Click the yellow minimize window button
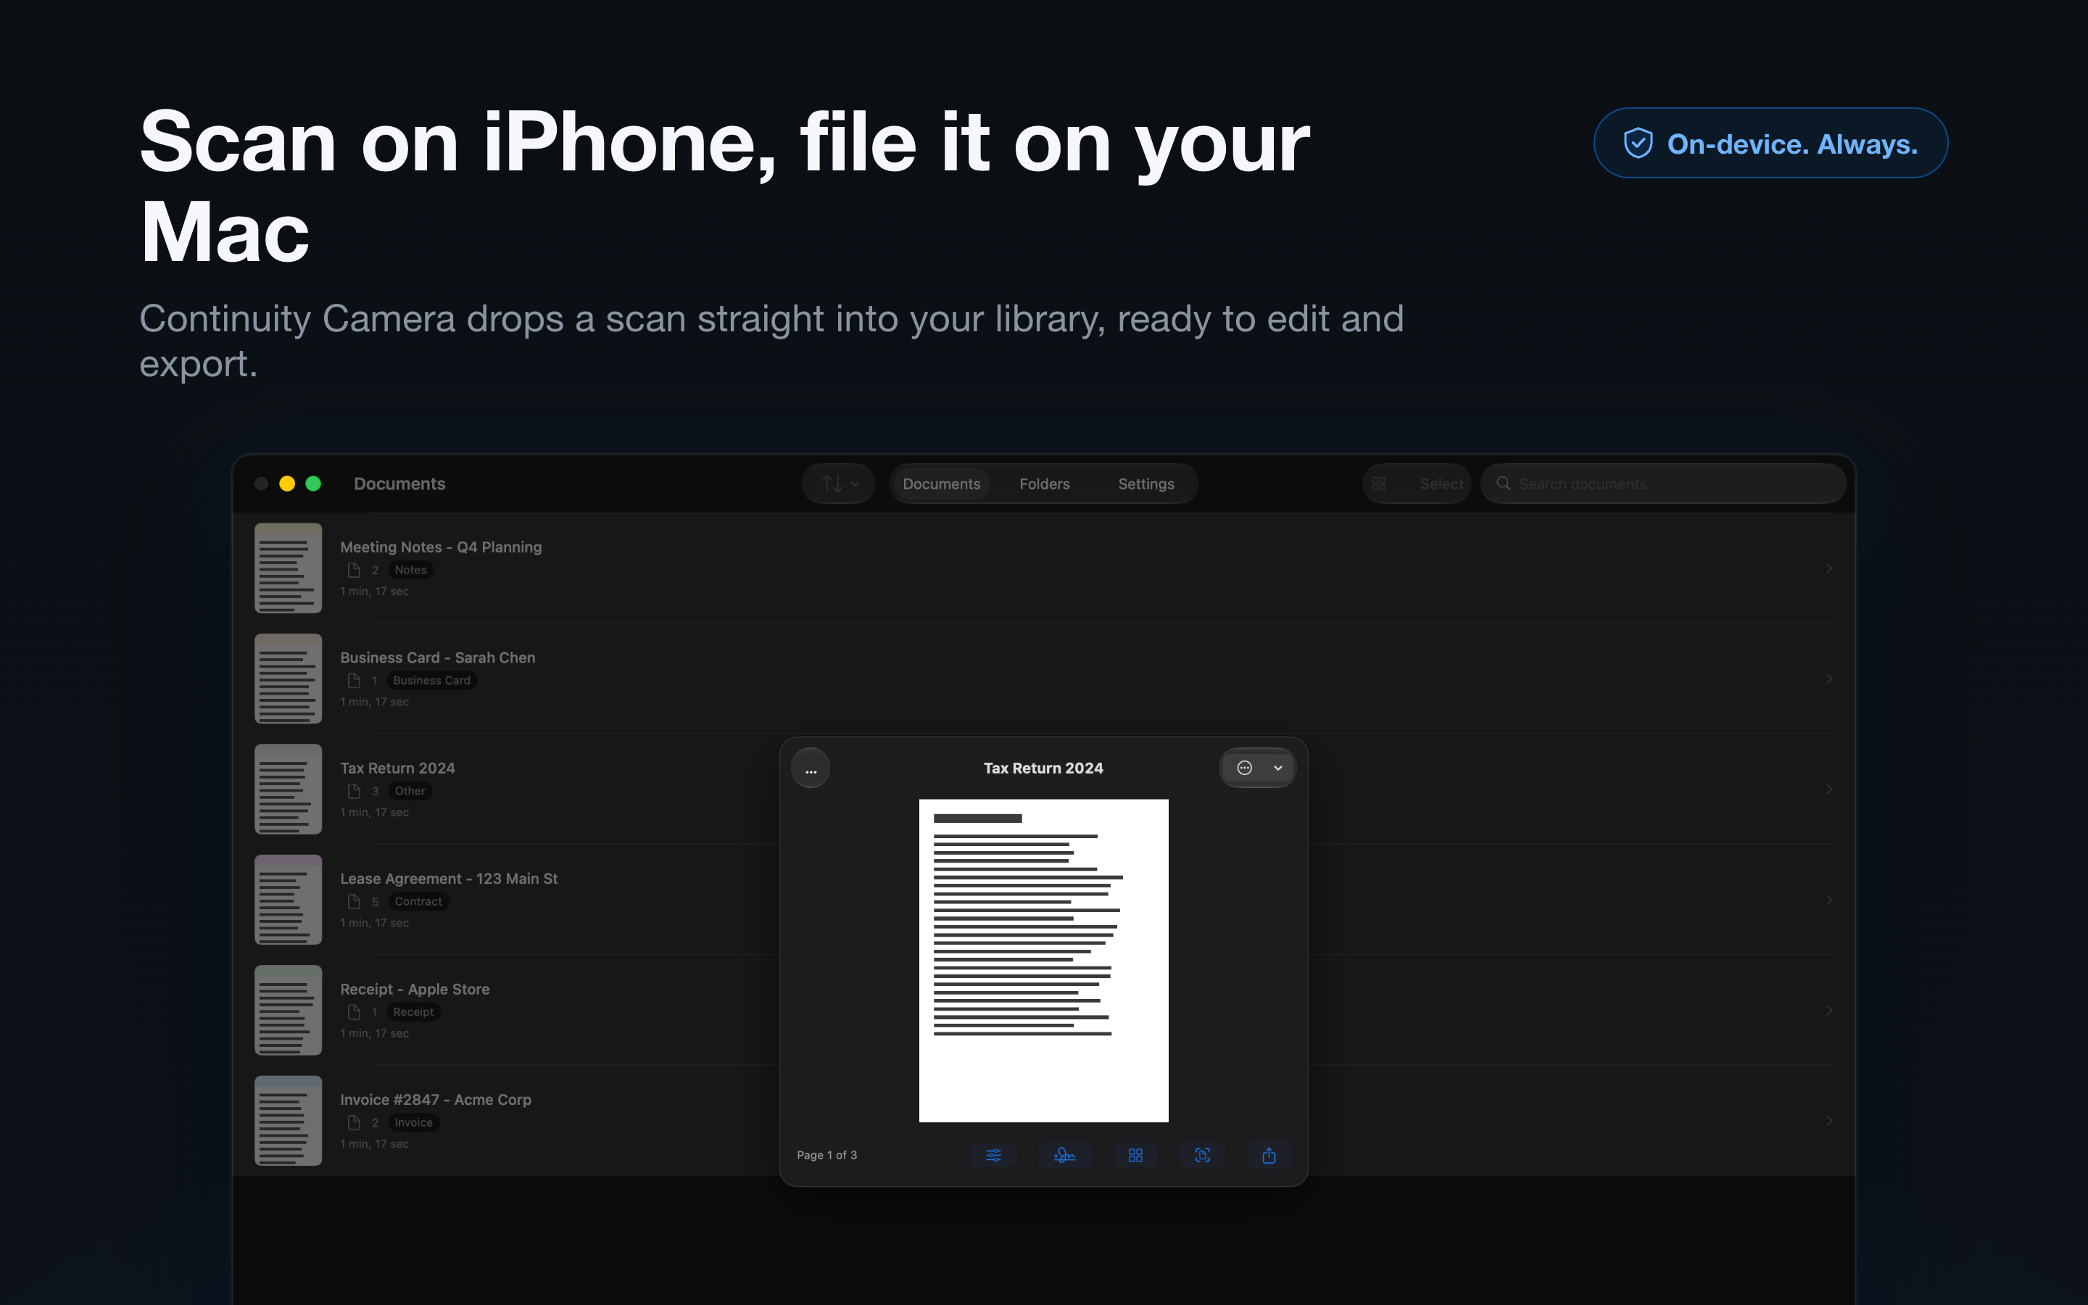 coord(287,484)
